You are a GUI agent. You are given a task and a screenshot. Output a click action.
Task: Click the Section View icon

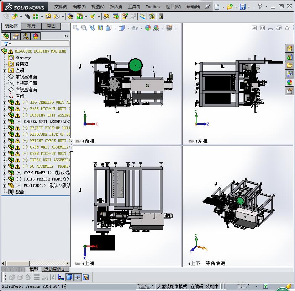tap(100, 28)
